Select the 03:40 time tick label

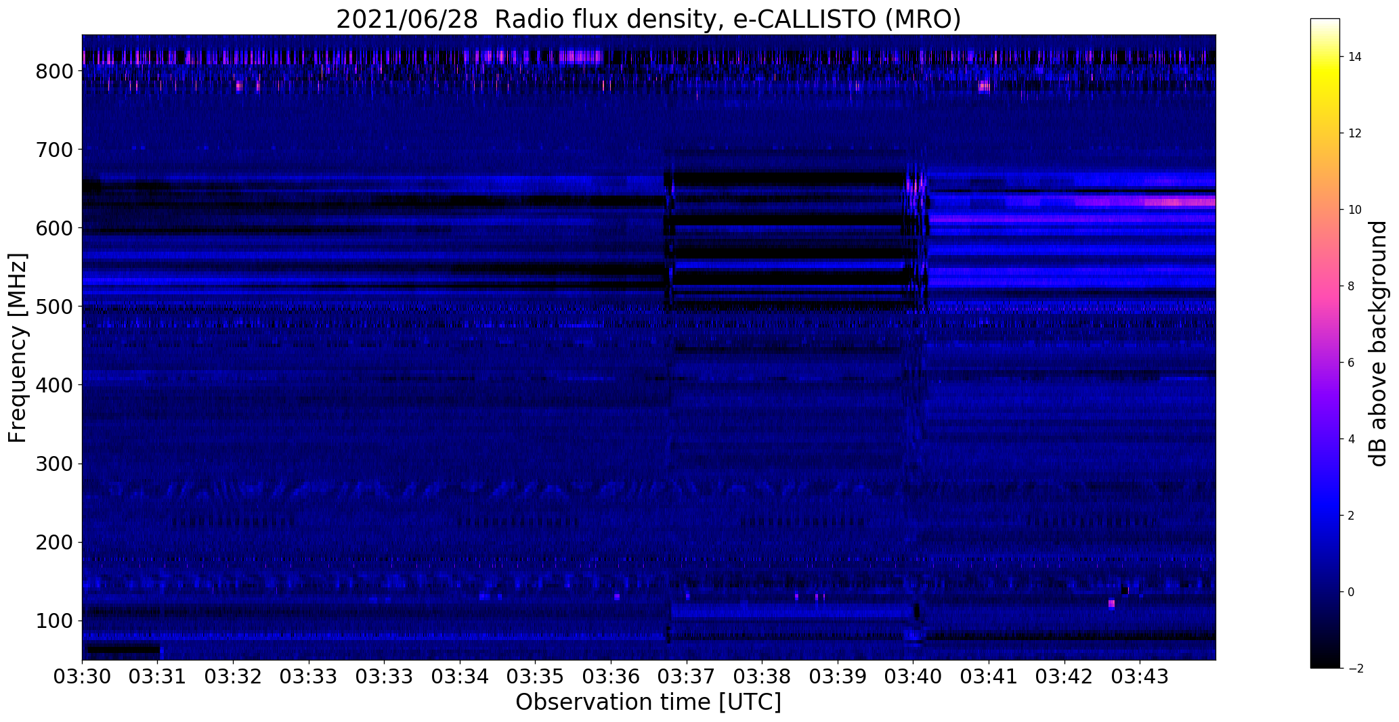(913, 677)
